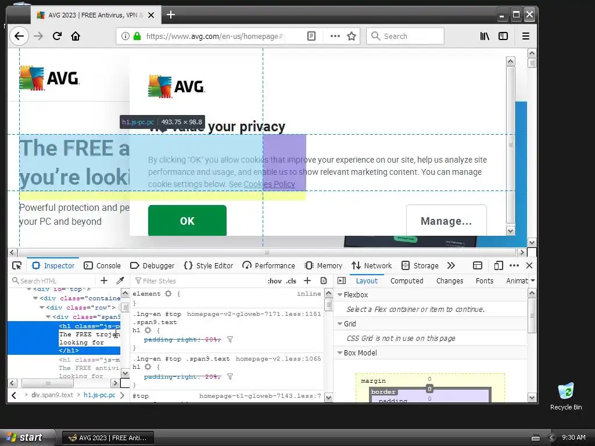Image resolution: width=595 pixels, height=446 pixels.
Task: Open homepage-v2-gloweb-7171.less:1151 source link
Action: [x=254, y=314]
